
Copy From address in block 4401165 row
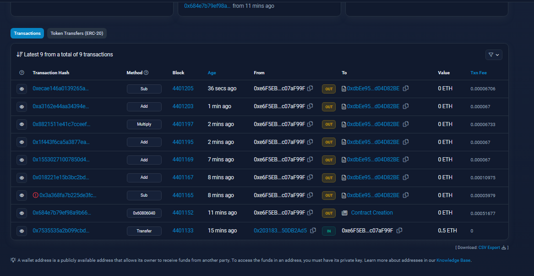pyautogui.click(x=310, y=195)
